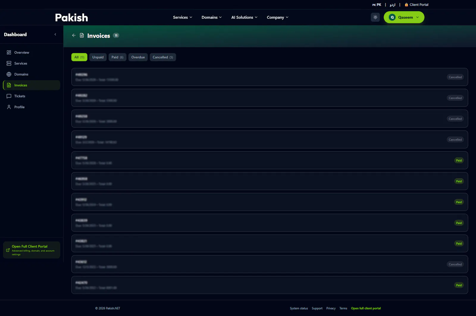Expand the Company navigation menu
Viewport: 476px width, 316px height.
278,17
